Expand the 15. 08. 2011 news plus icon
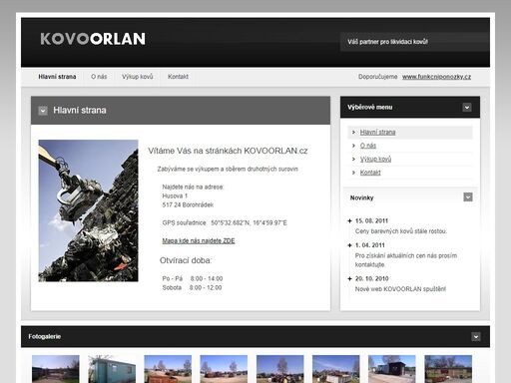The width and height of the screenshot is (511, 383). [349, 220]
